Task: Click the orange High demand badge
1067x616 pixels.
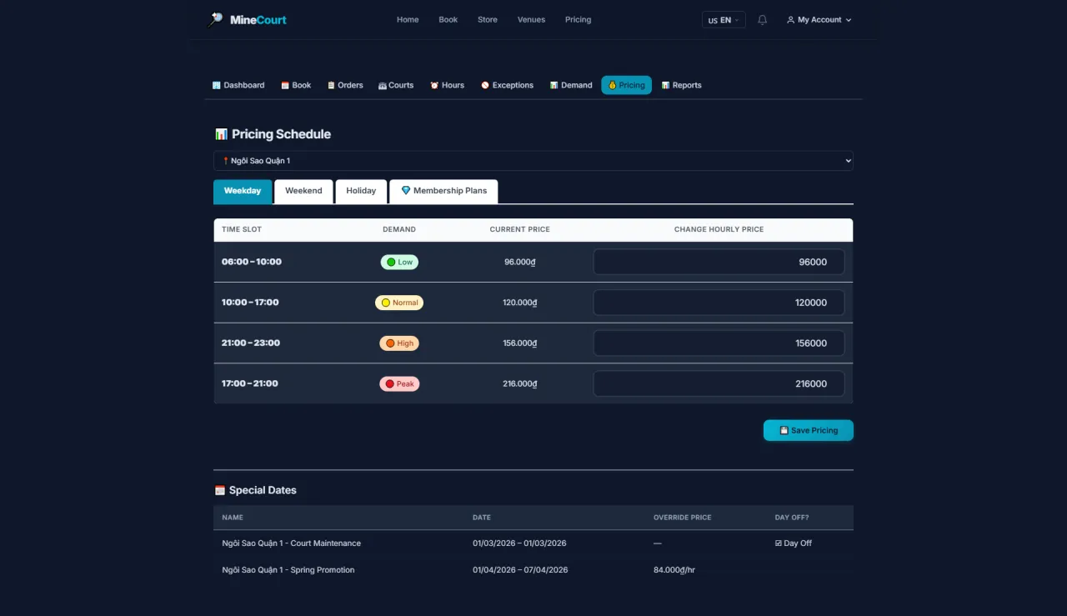Action: pos(399,343)
